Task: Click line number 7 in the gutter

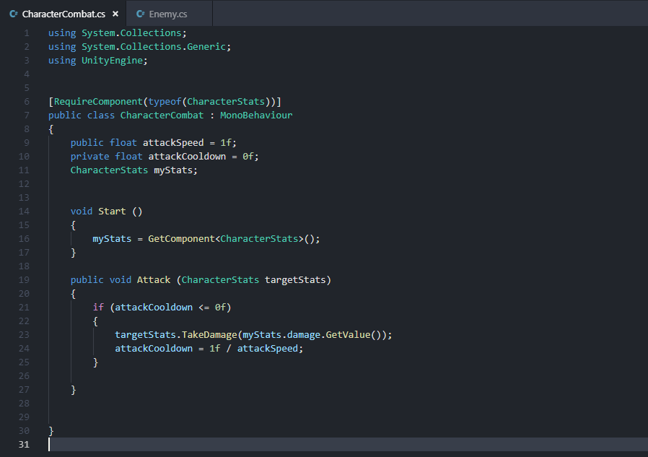Action: 27,116
